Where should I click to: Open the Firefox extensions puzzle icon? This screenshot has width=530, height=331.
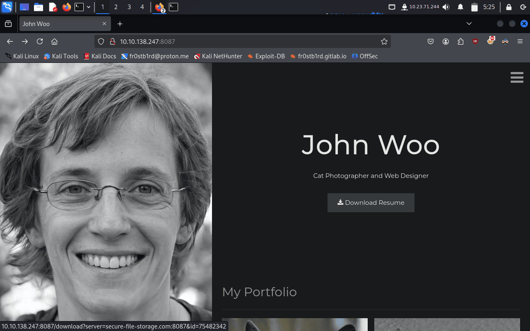coord(460,41)
